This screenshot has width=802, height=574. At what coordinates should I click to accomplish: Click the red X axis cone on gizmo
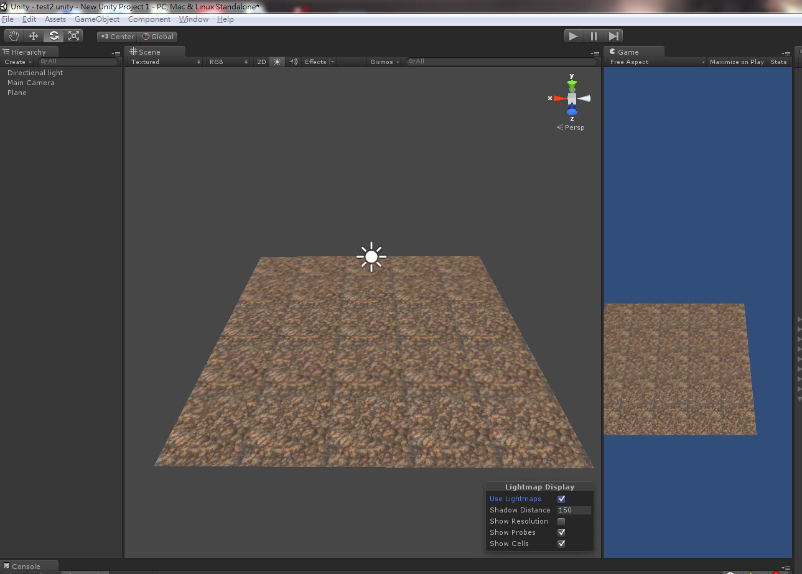(559, 98)
